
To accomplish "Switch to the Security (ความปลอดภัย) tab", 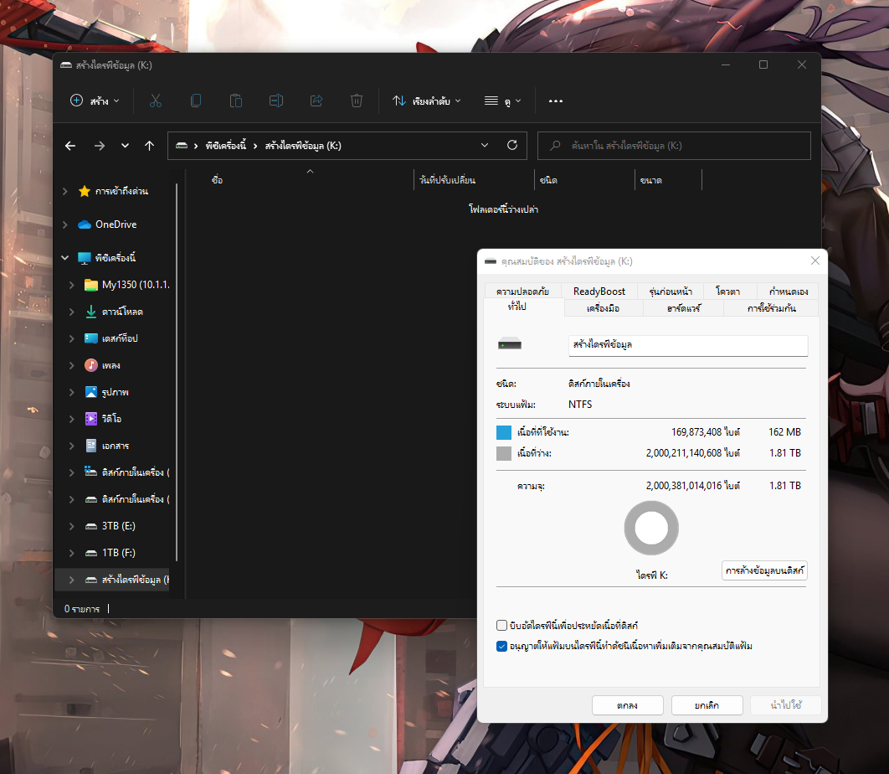I will (522, 292).
